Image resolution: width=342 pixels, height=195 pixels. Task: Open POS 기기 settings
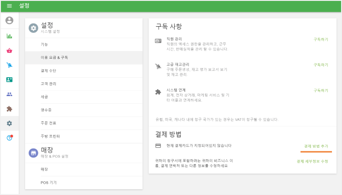coord(84,183)
